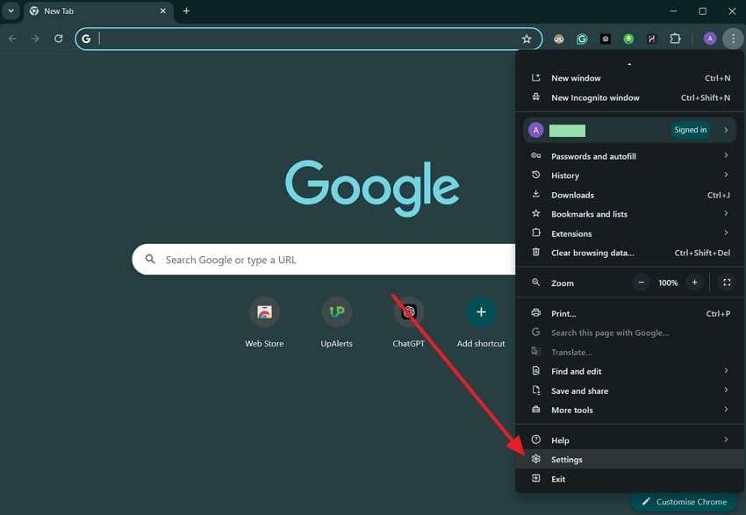Open the Chrome three-dot menu button

(x=733, y=39)
